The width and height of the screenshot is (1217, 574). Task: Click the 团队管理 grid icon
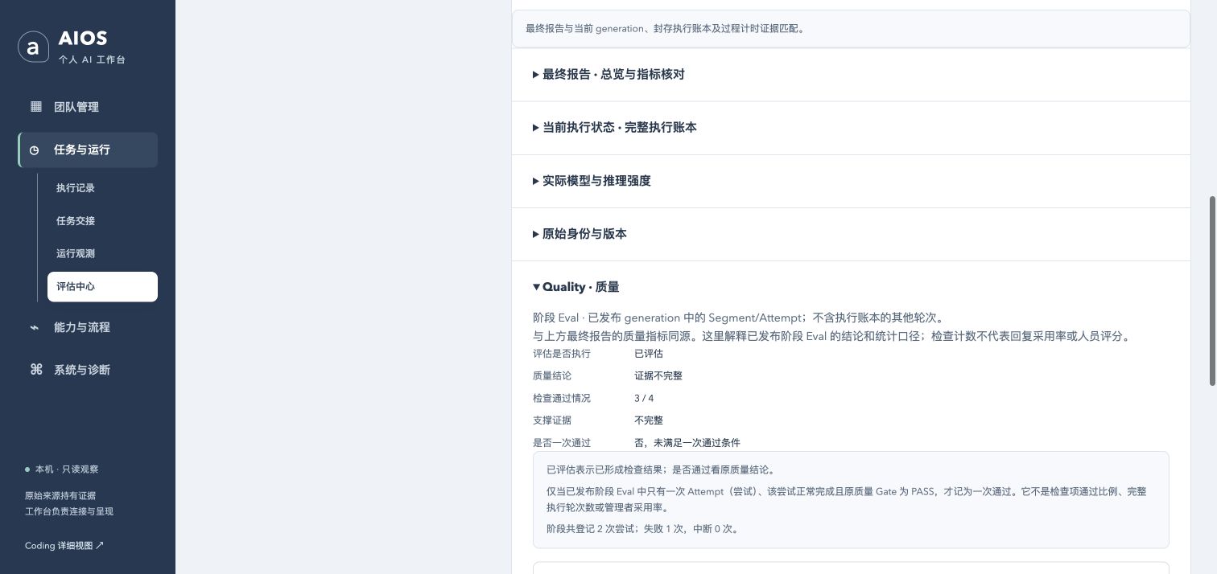[35, 107]
